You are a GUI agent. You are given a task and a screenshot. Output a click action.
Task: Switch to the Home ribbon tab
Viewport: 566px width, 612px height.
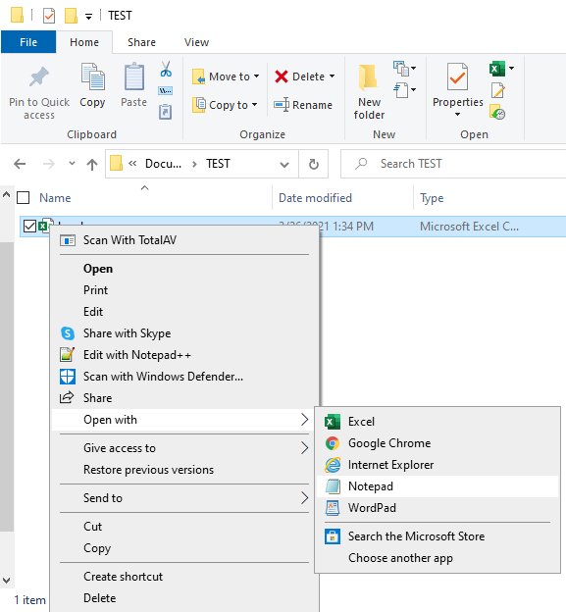[x=84, y=42]
